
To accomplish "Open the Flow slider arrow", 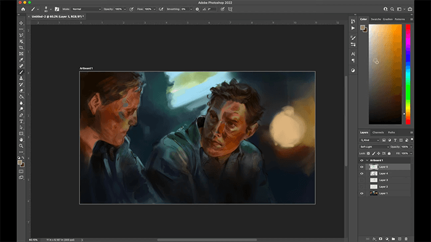I will (x=155, y=9).
